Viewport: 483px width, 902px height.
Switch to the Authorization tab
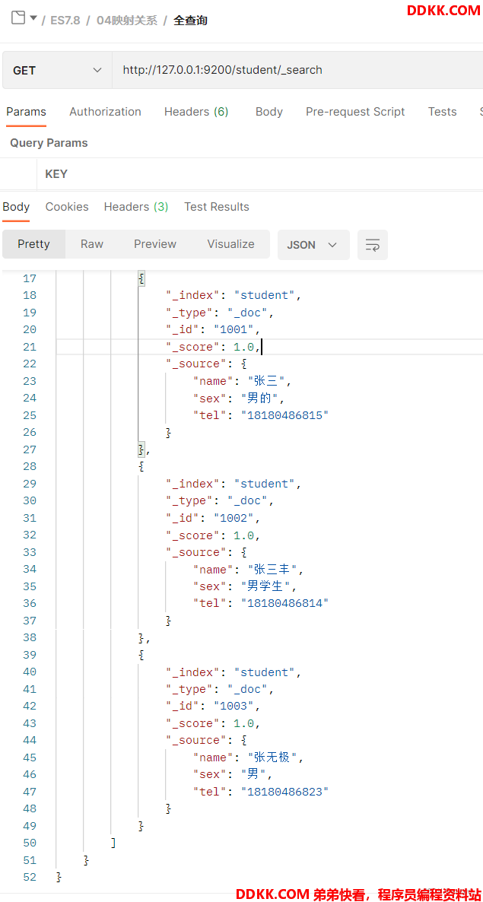tap(105, 112)
